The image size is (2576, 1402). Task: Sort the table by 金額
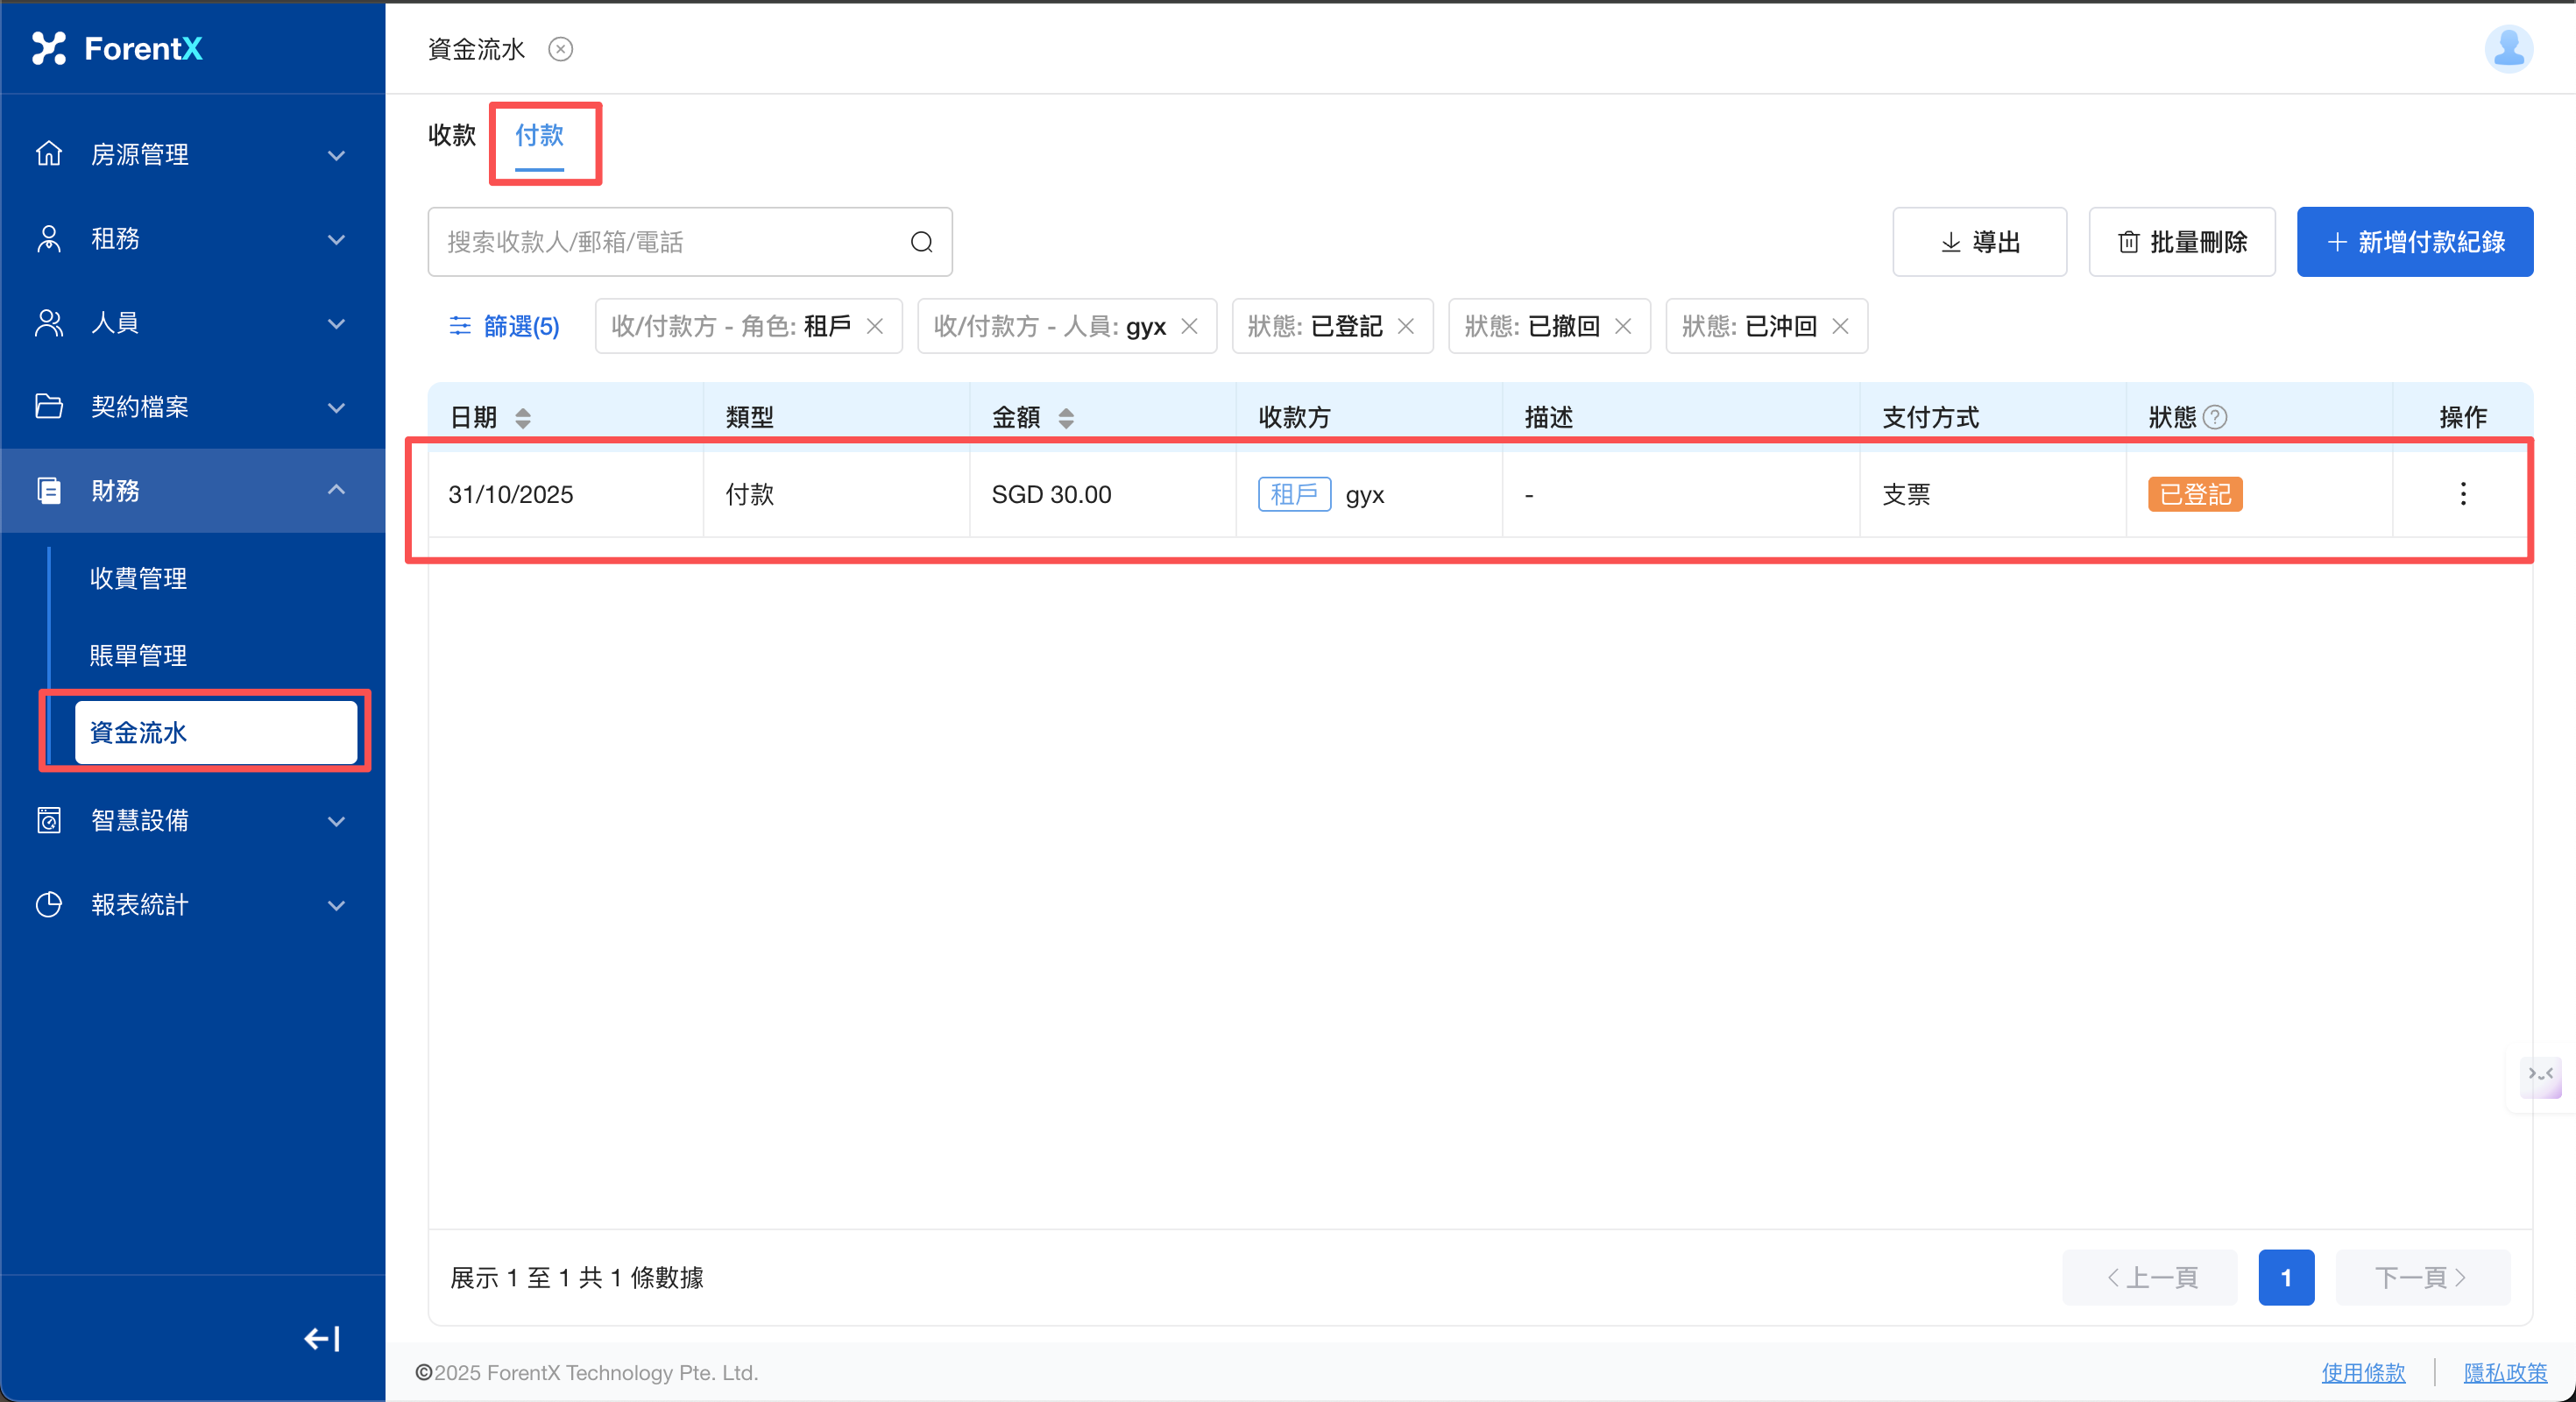(1066, 418)
